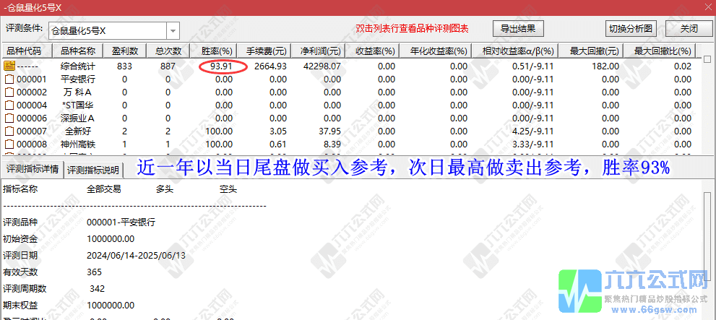Switch to the 评测指标详情 tab
This screenshot has width=716, height=320.
[32, 170]
